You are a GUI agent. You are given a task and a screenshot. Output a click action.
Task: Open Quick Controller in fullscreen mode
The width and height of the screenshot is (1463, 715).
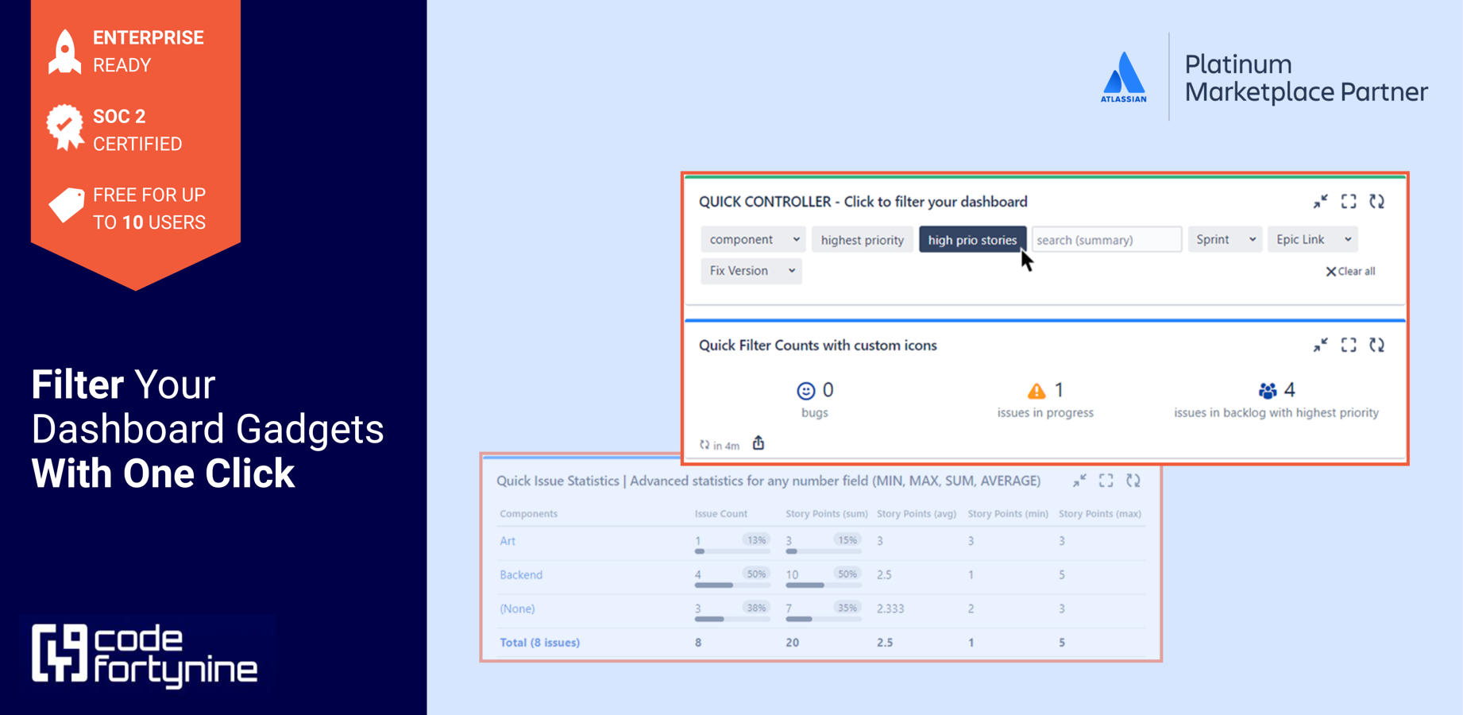[x=1349, y=202]
